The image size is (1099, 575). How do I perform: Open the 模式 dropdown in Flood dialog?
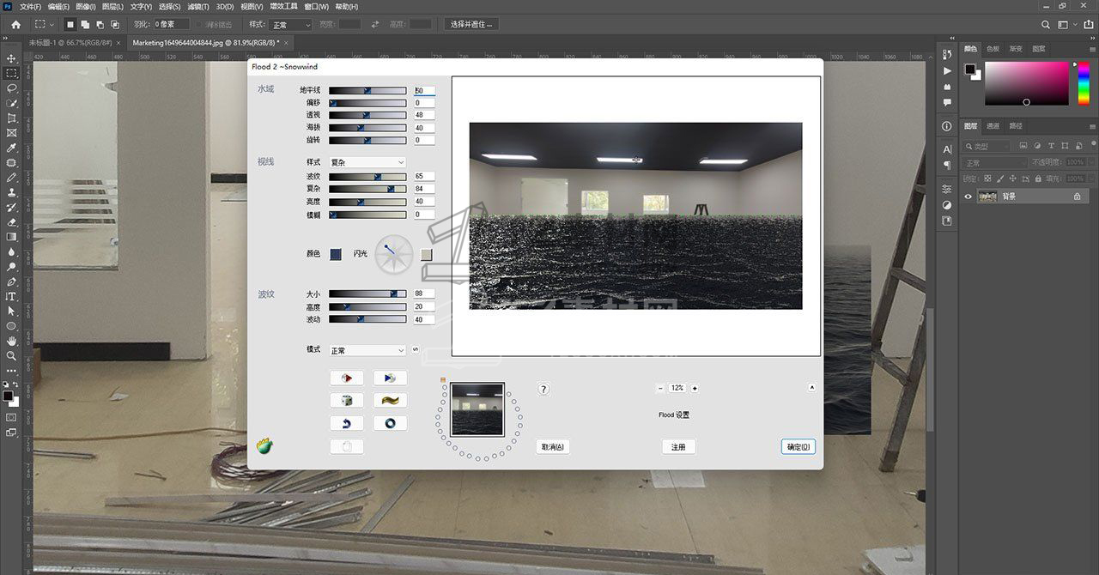367,350
